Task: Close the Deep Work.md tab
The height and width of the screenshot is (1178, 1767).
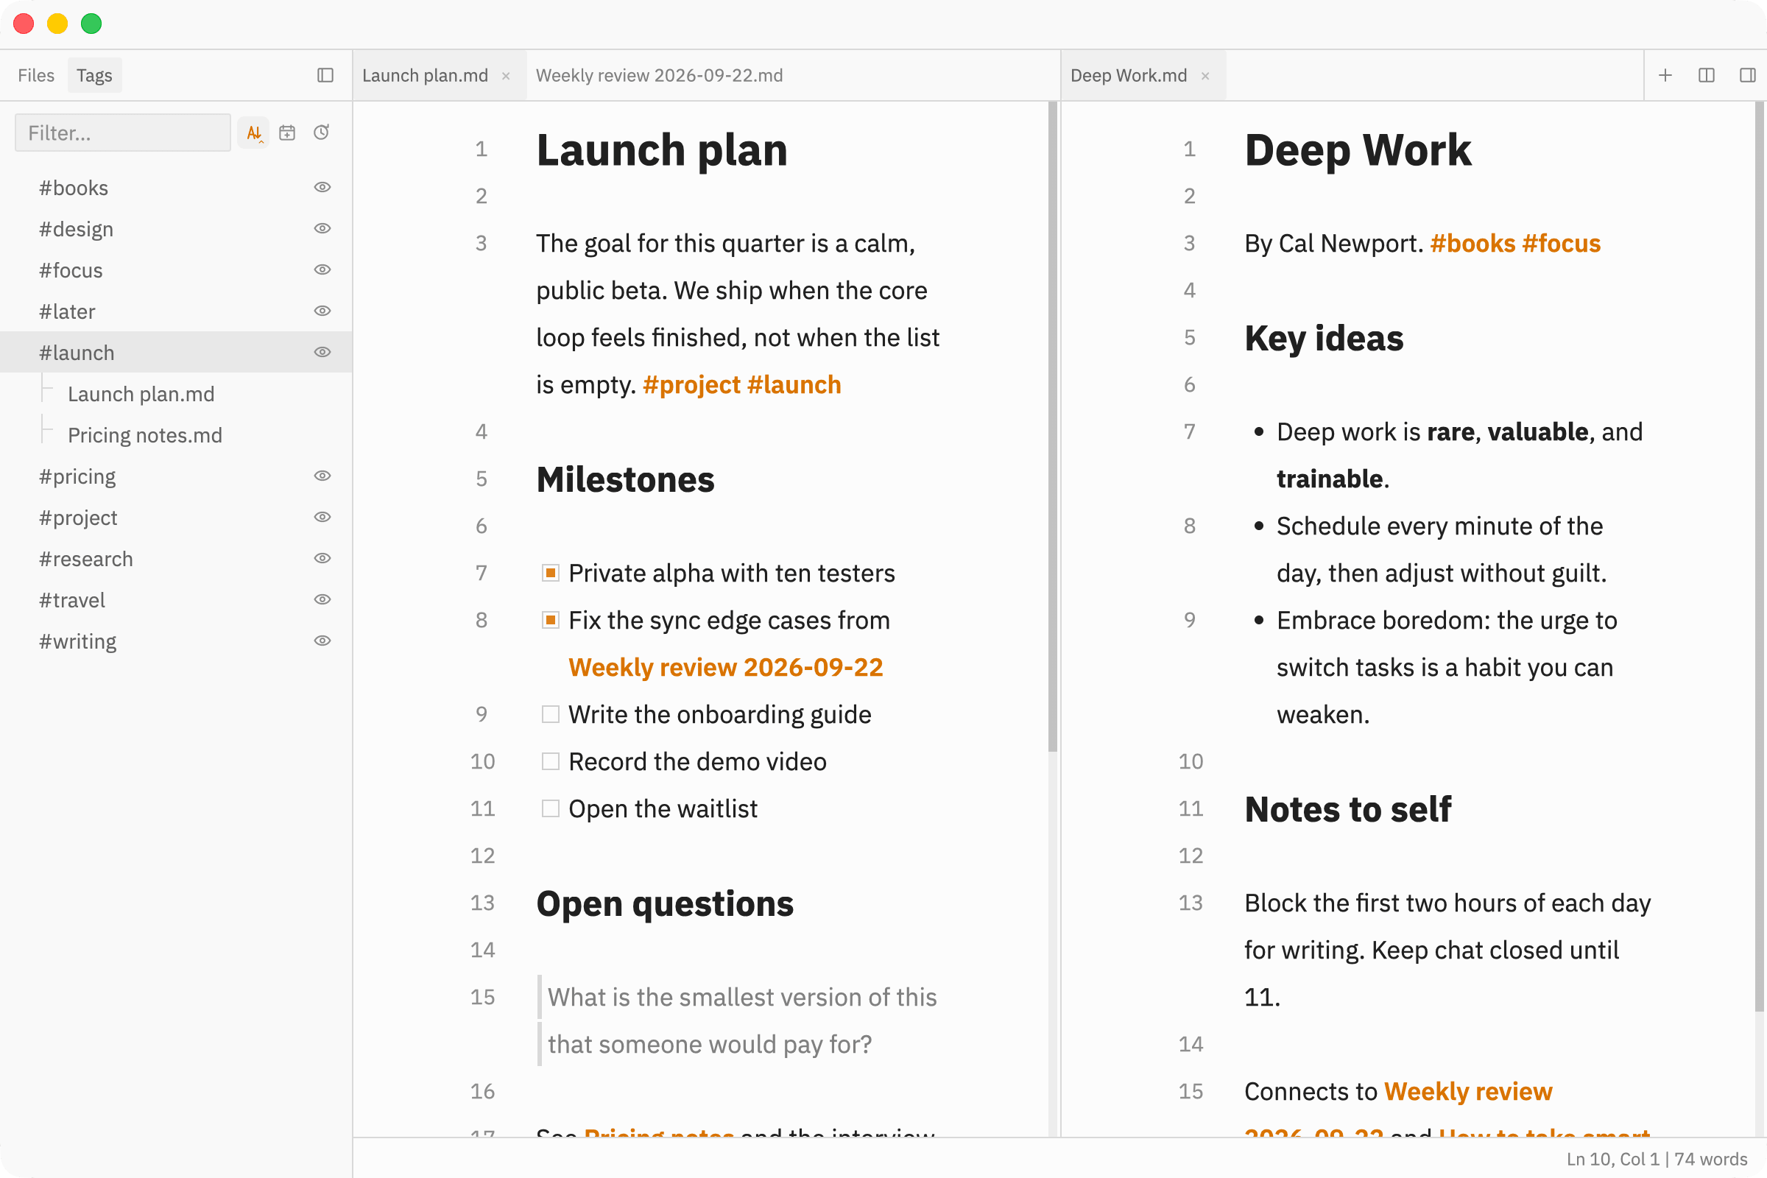Action: 1205,76
